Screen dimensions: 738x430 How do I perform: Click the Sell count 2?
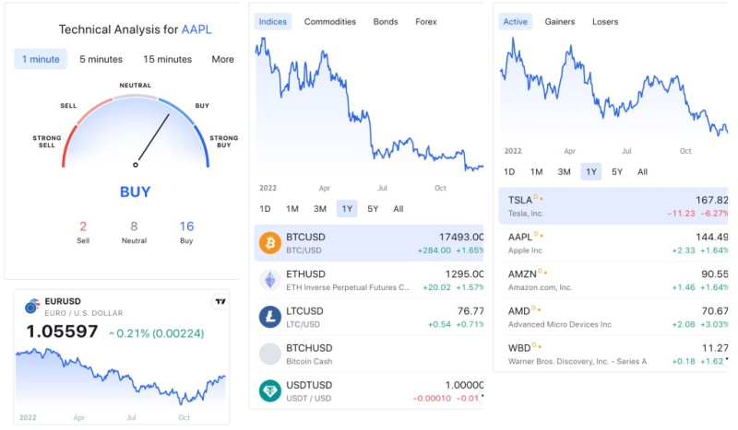point(83,227)
